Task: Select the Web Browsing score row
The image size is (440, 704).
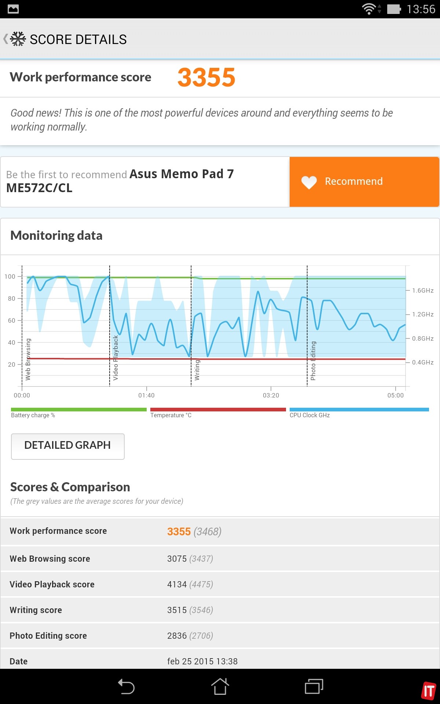Action: click(220, 558)
